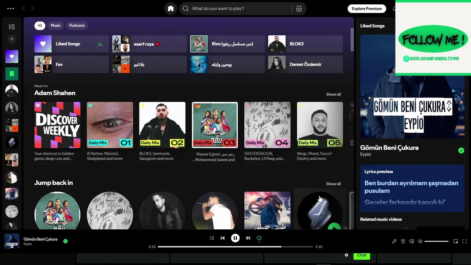471x265 pixels.
Task: Open the Rivo playlist tile
Action: [227, 44]
